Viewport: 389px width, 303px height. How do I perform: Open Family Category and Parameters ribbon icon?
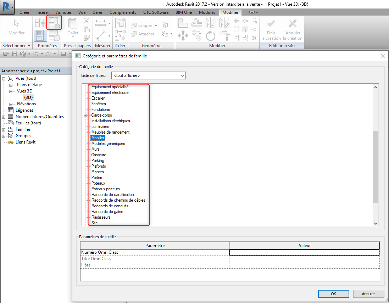click(x=54, y=22)
